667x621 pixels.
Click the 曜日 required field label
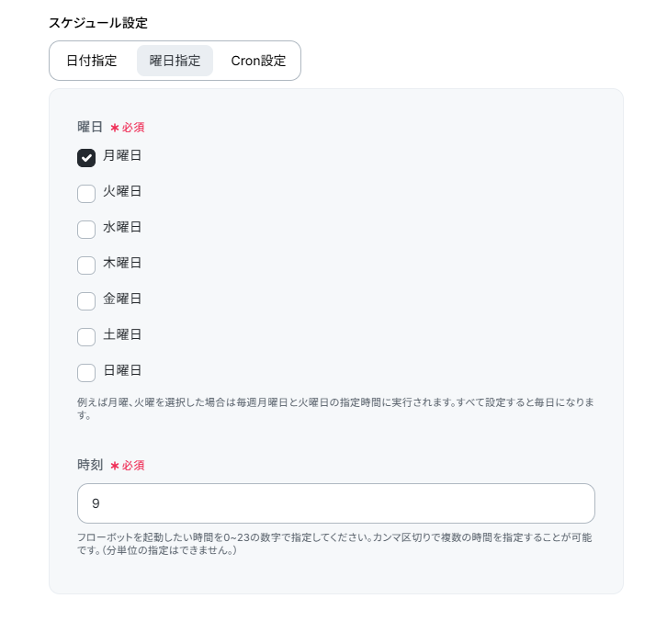coord(90,127)
